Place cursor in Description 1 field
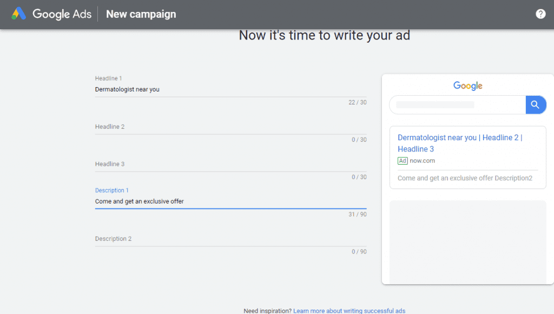This screenshot has height=314, width=554. (230, 201)
